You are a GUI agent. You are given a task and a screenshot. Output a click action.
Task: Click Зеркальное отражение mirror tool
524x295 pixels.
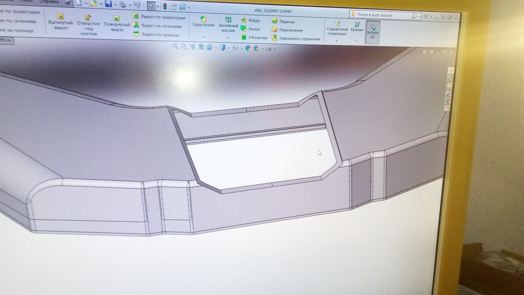(x=296, y=39)
